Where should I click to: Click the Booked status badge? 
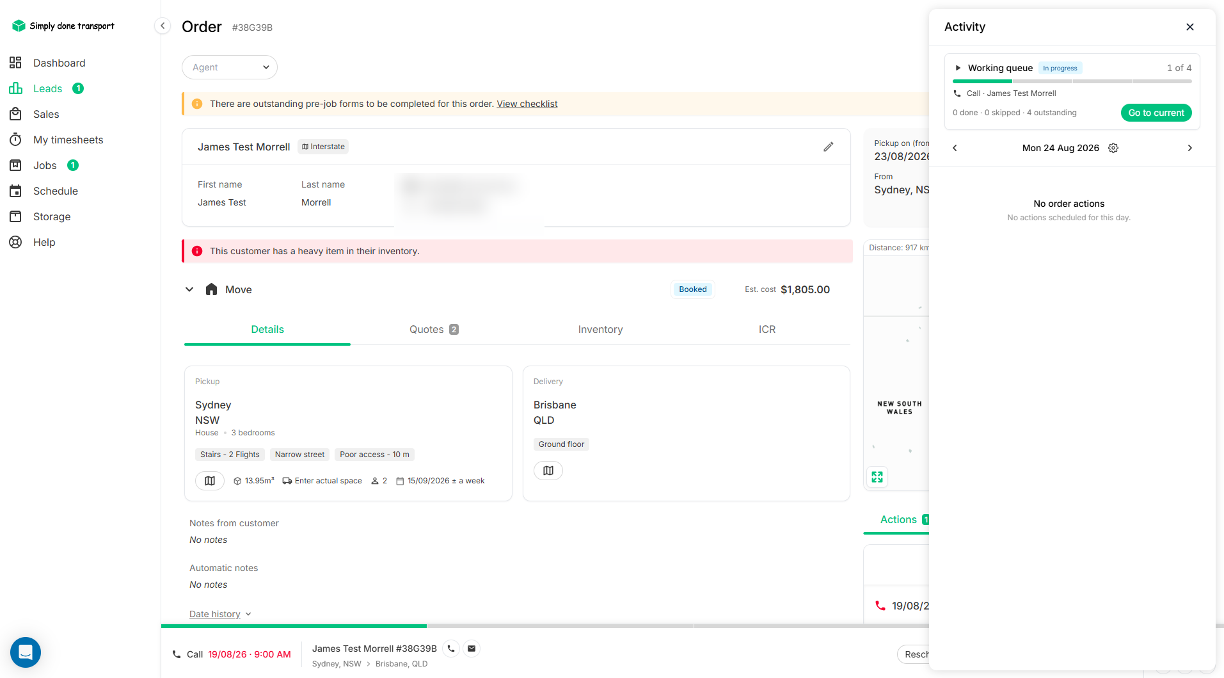click(693, 289)
